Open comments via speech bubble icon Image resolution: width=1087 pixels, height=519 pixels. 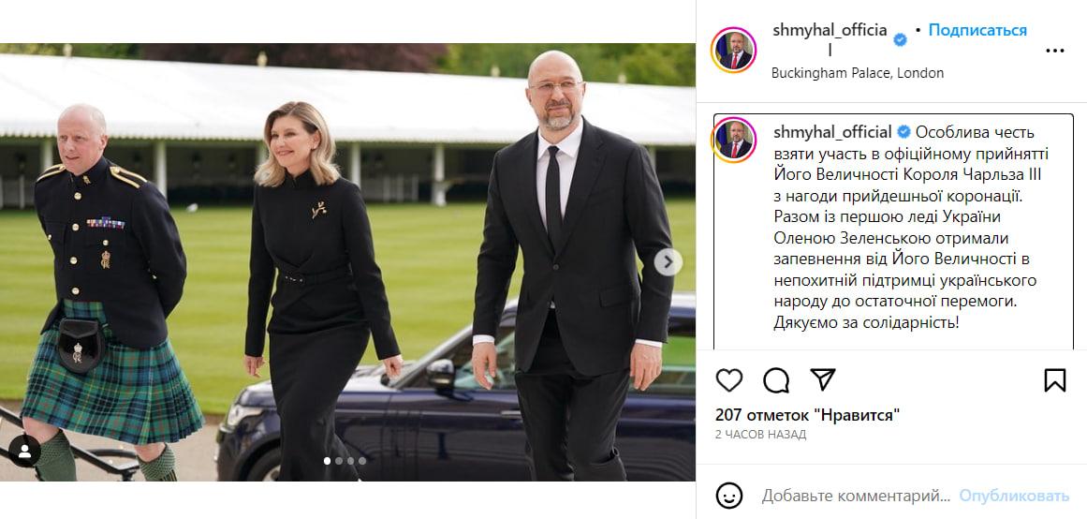coord(776,380)
